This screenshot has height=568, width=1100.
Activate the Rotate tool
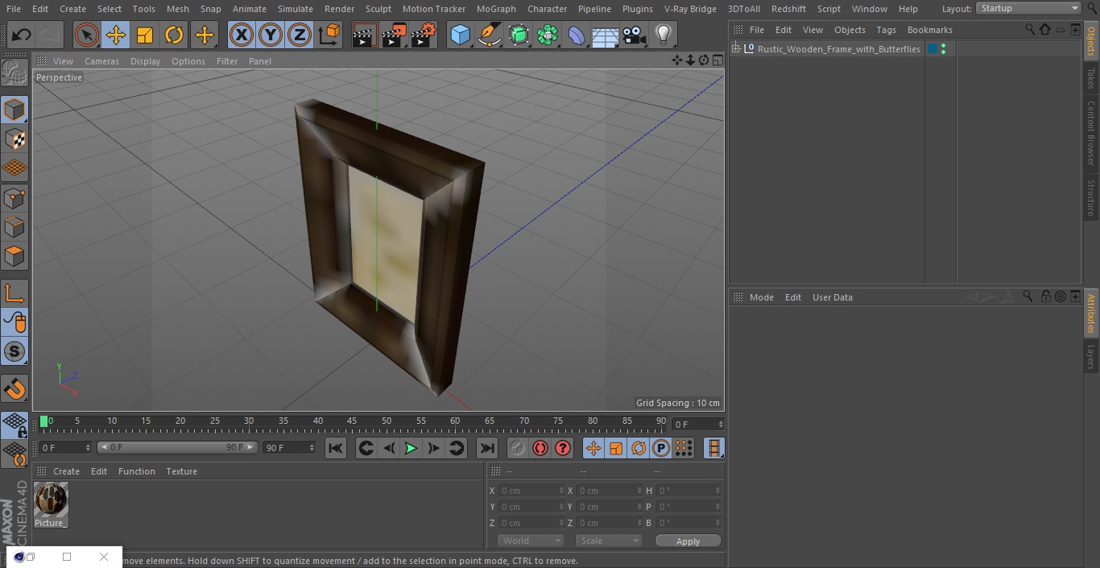(174, 35)
